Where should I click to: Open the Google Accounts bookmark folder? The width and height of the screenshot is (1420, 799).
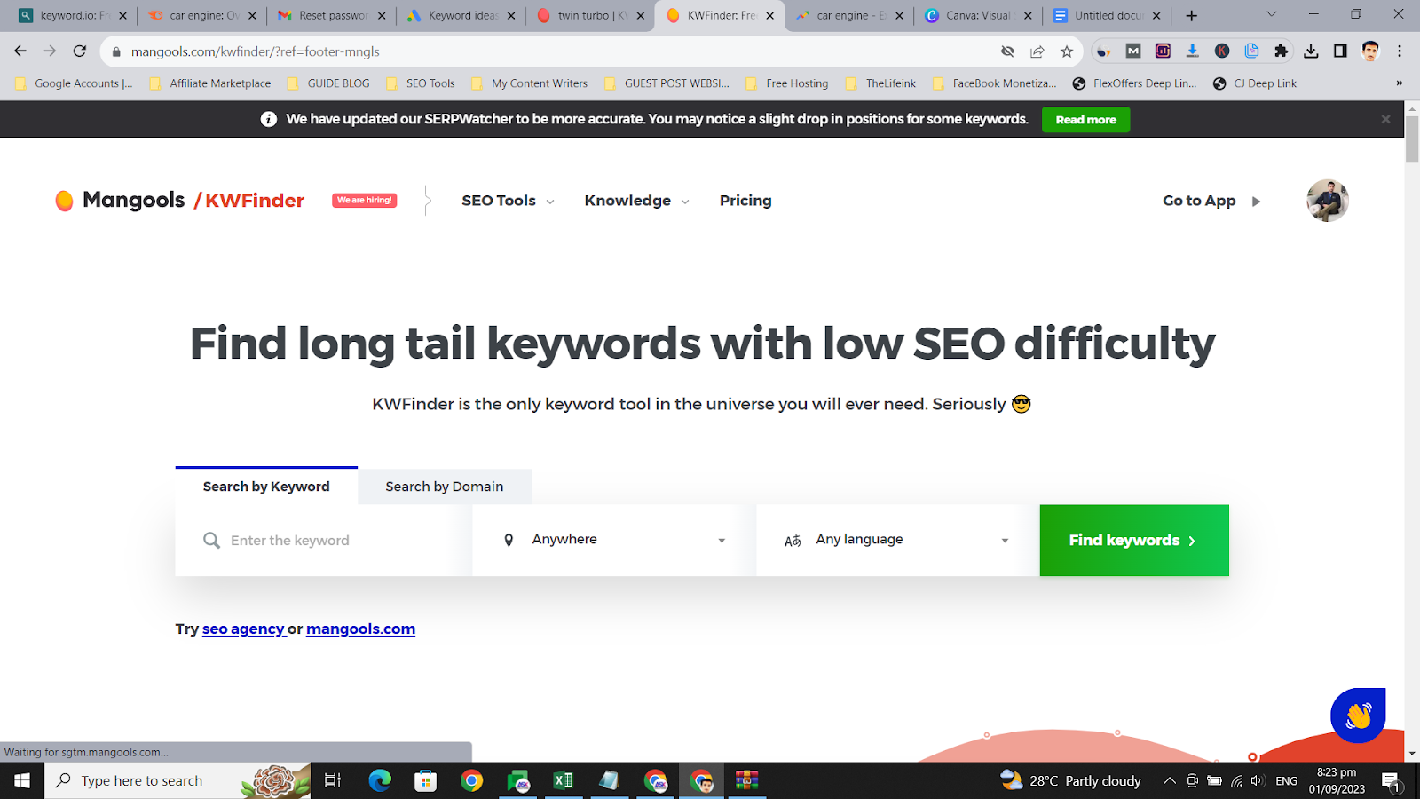coord(75,83)
